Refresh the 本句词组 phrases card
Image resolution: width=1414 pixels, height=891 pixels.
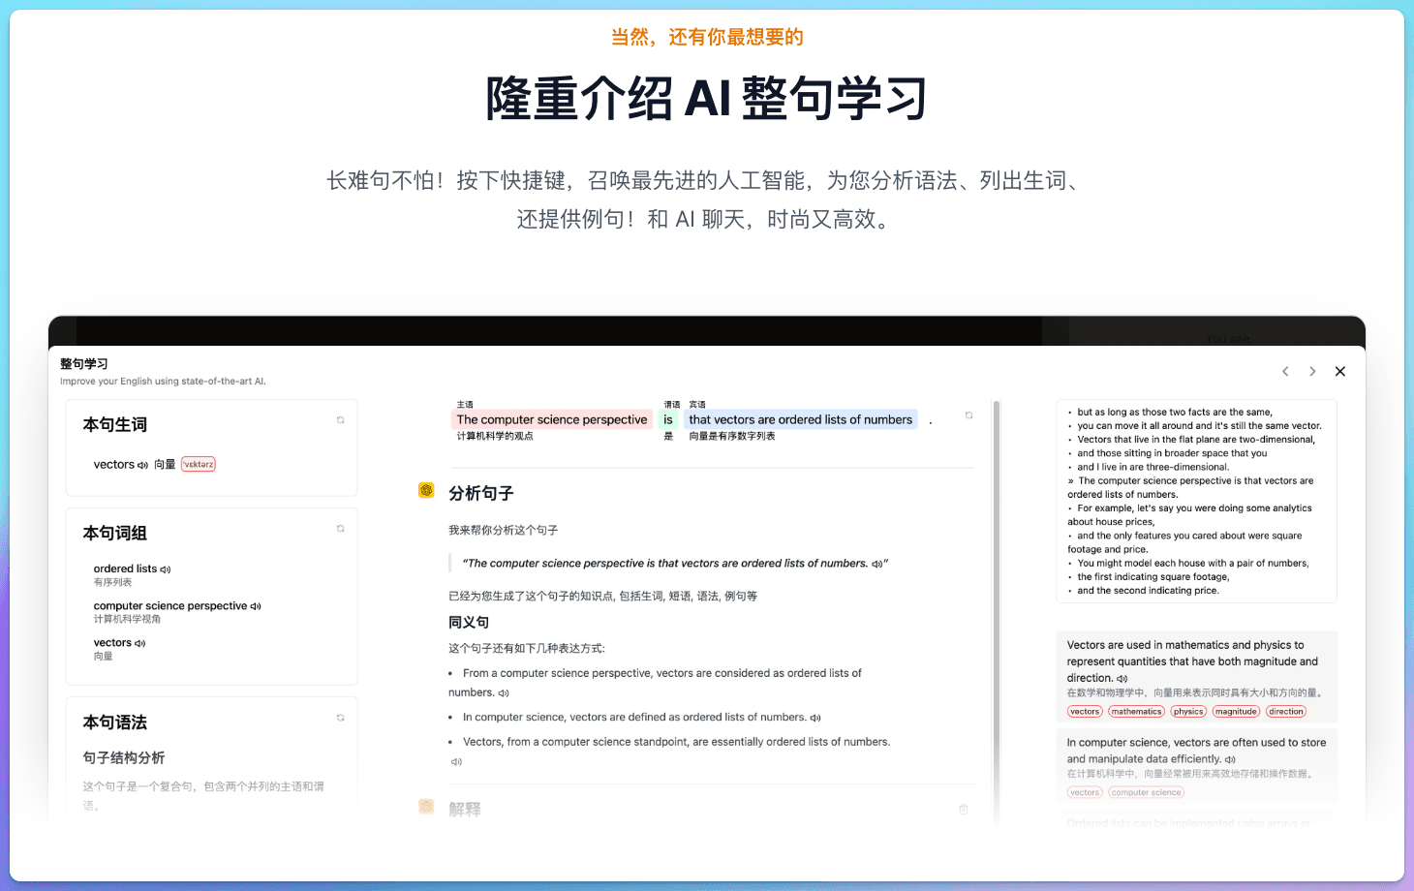click(341, 529)
